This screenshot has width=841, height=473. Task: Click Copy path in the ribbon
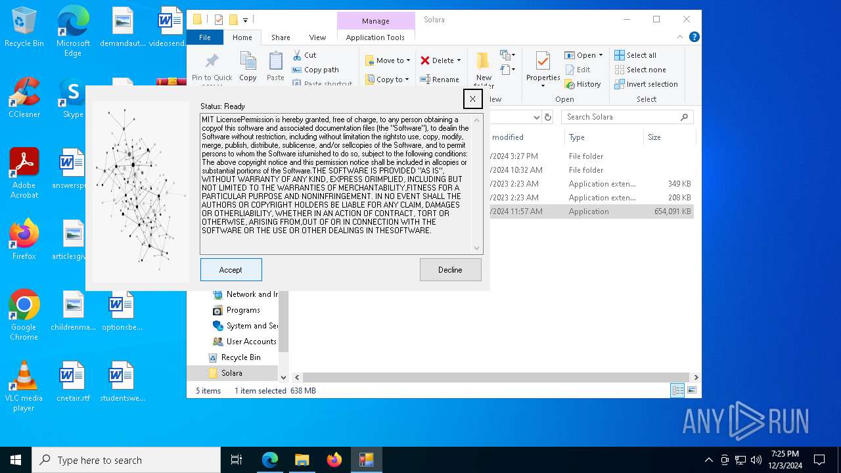coord(315,70)
